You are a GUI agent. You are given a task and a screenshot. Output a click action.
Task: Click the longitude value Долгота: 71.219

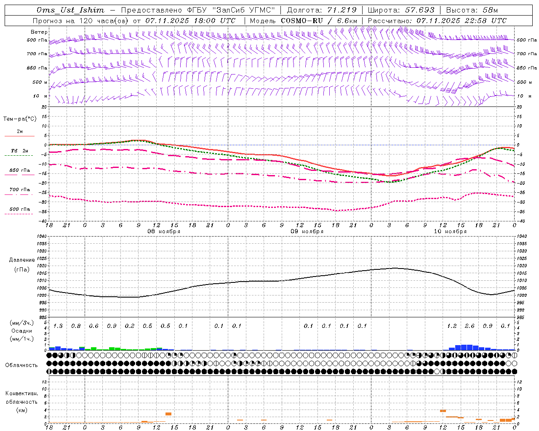pyautogui.click(x=322, y=10)
